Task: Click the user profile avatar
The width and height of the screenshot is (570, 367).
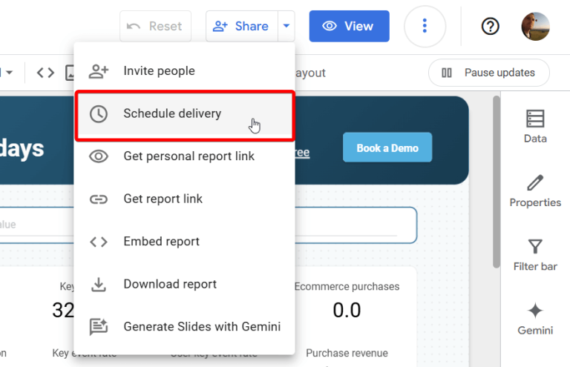Action: tap(535, 26)
